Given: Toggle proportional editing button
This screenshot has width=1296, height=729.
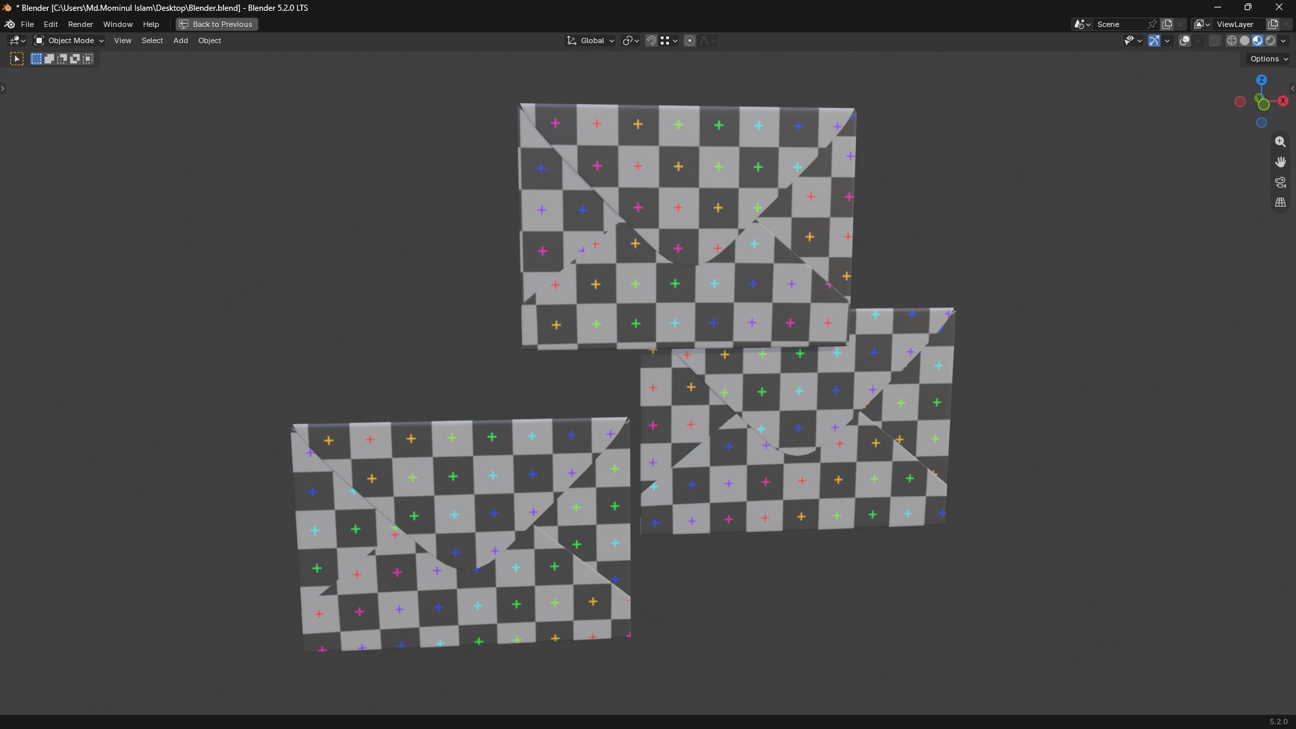Looking at the screenshot, I should tap(689, 41).
